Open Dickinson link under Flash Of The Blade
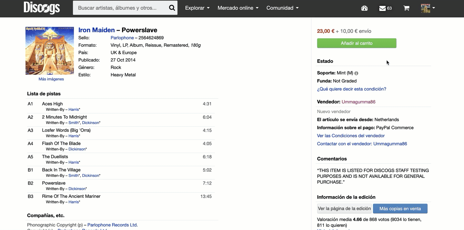This screenshot has height=230, width=464. [77, 149]
